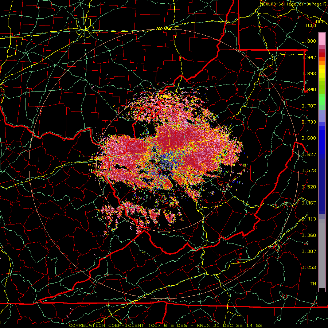Screen dimensions: 328x328
Task: Click the 100 NMI range ring label
Action: [x=164, y=29]
